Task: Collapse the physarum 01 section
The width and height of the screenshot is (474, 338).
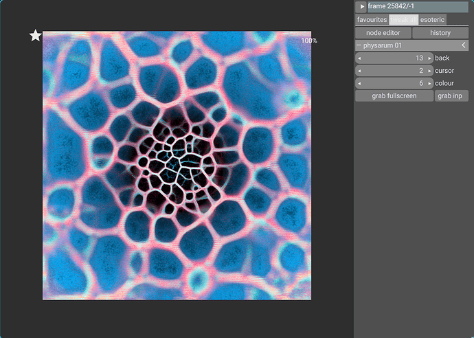Action: click(359, 45)
